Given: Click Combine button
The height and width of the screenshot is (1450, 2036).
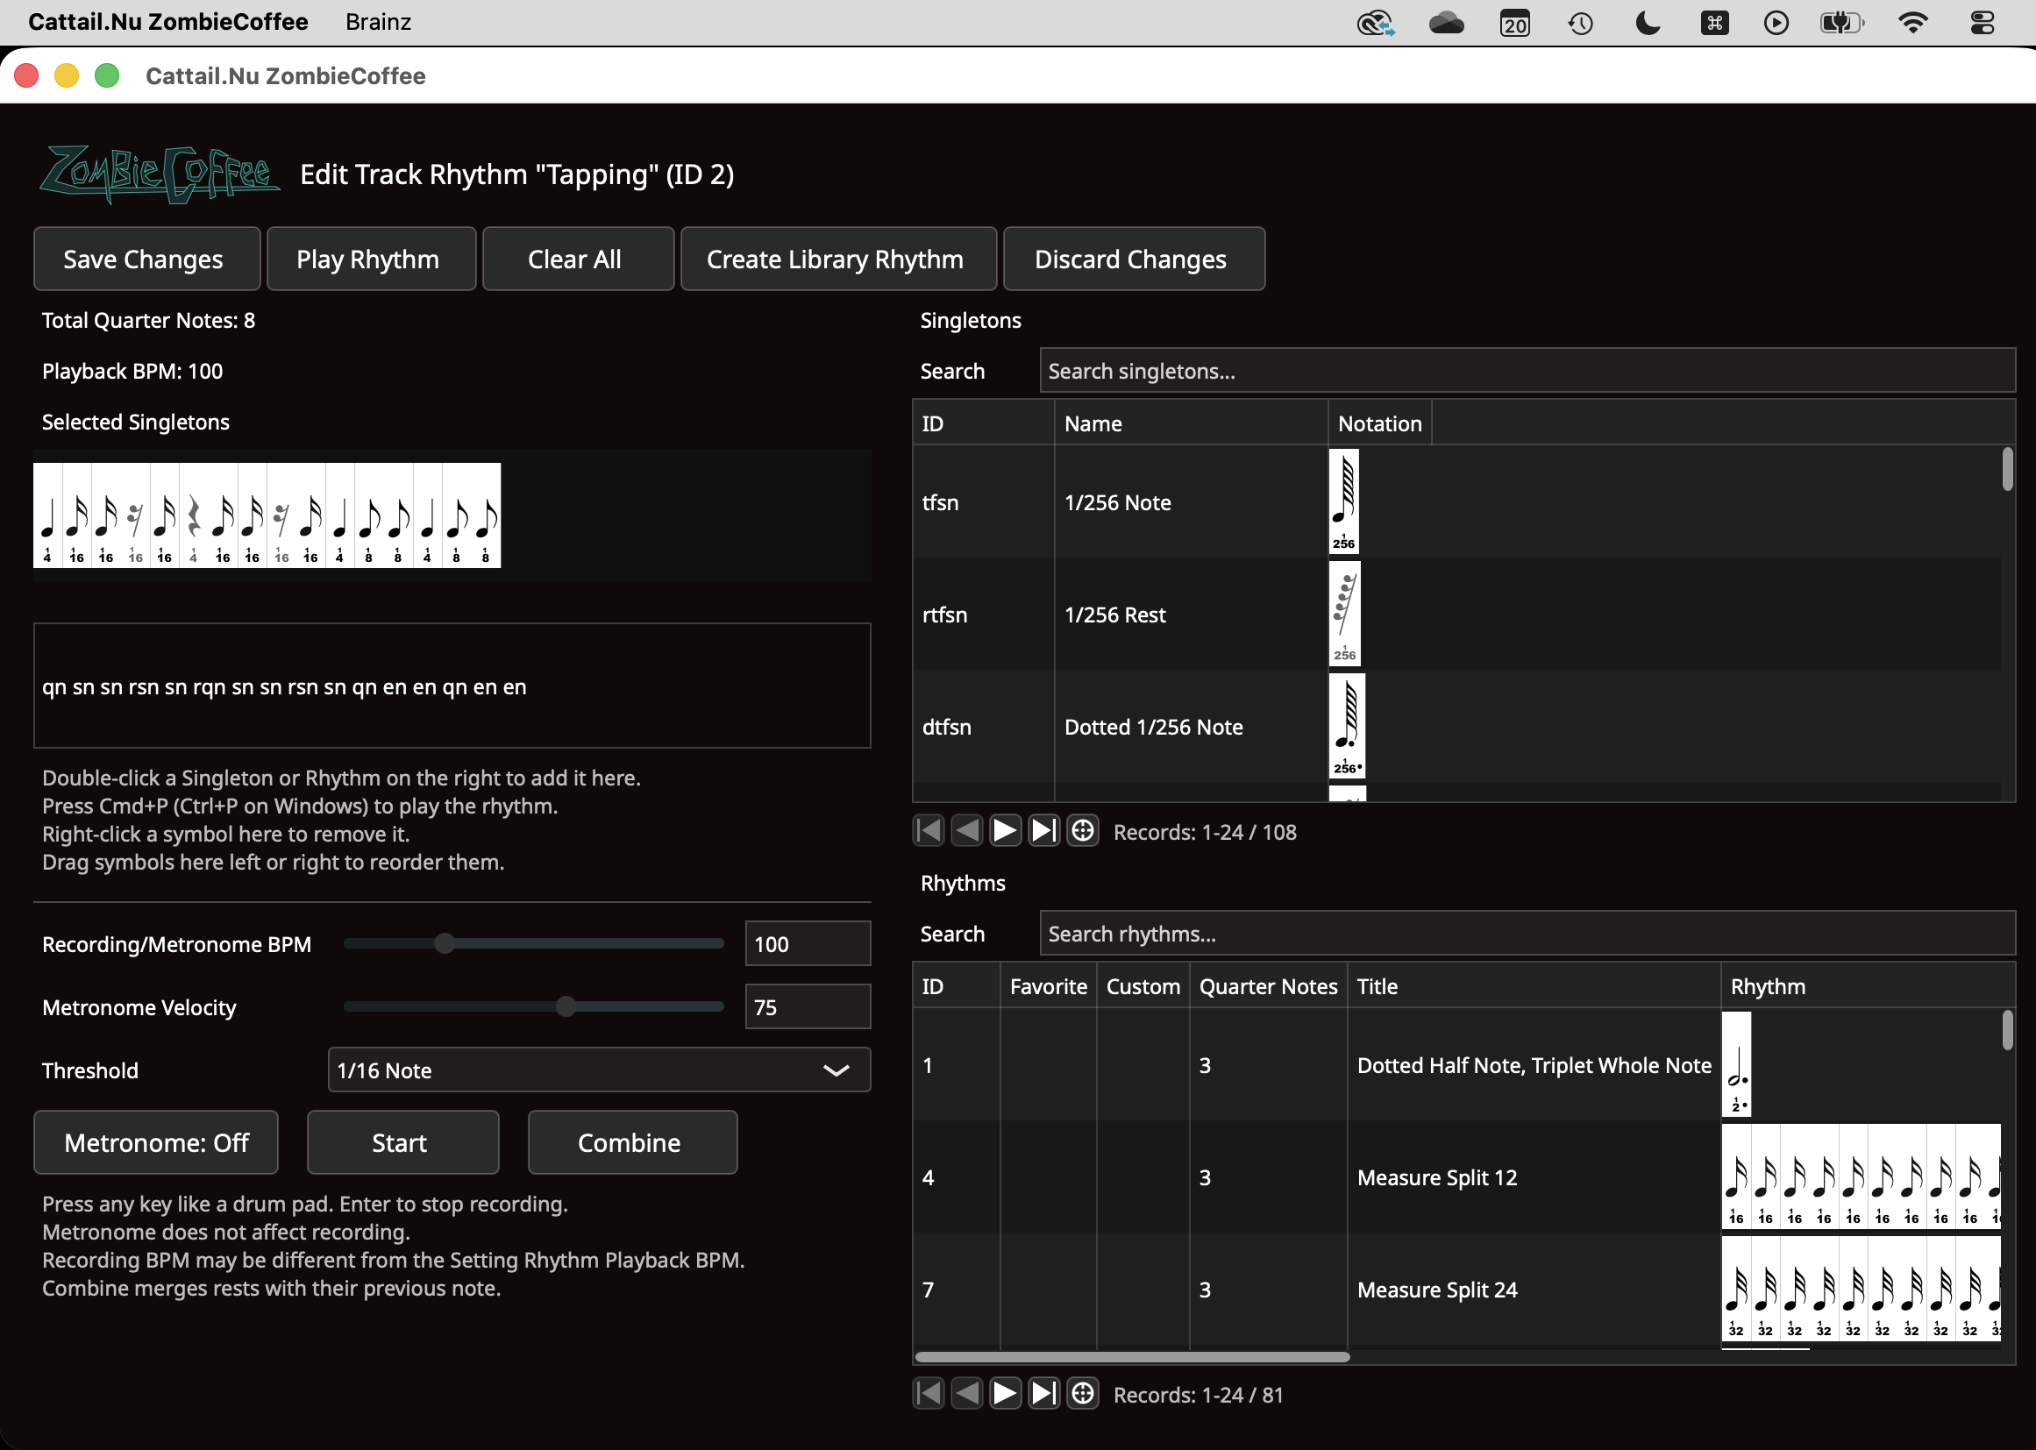Looking at the screenshot, I should [x=632, y=1143].
